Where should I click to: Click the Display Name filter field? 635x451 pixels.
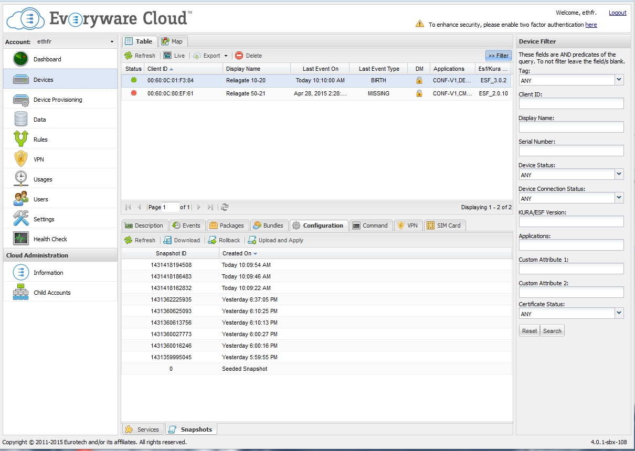[571, 127]
